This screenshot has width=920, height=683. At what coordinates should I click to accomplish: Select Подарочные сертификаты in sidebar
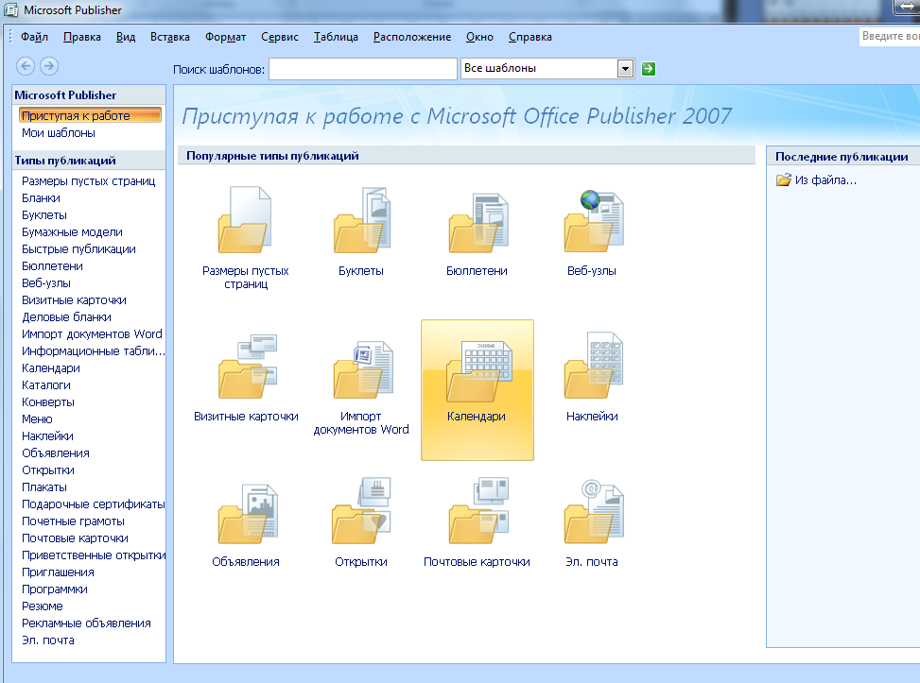(94, 504)
